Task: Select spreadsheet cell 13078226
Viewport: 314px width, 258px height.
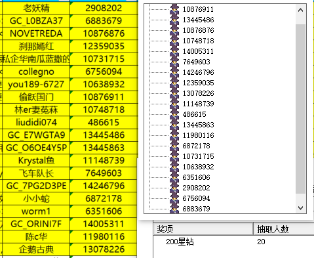Action: click(104, 249)
